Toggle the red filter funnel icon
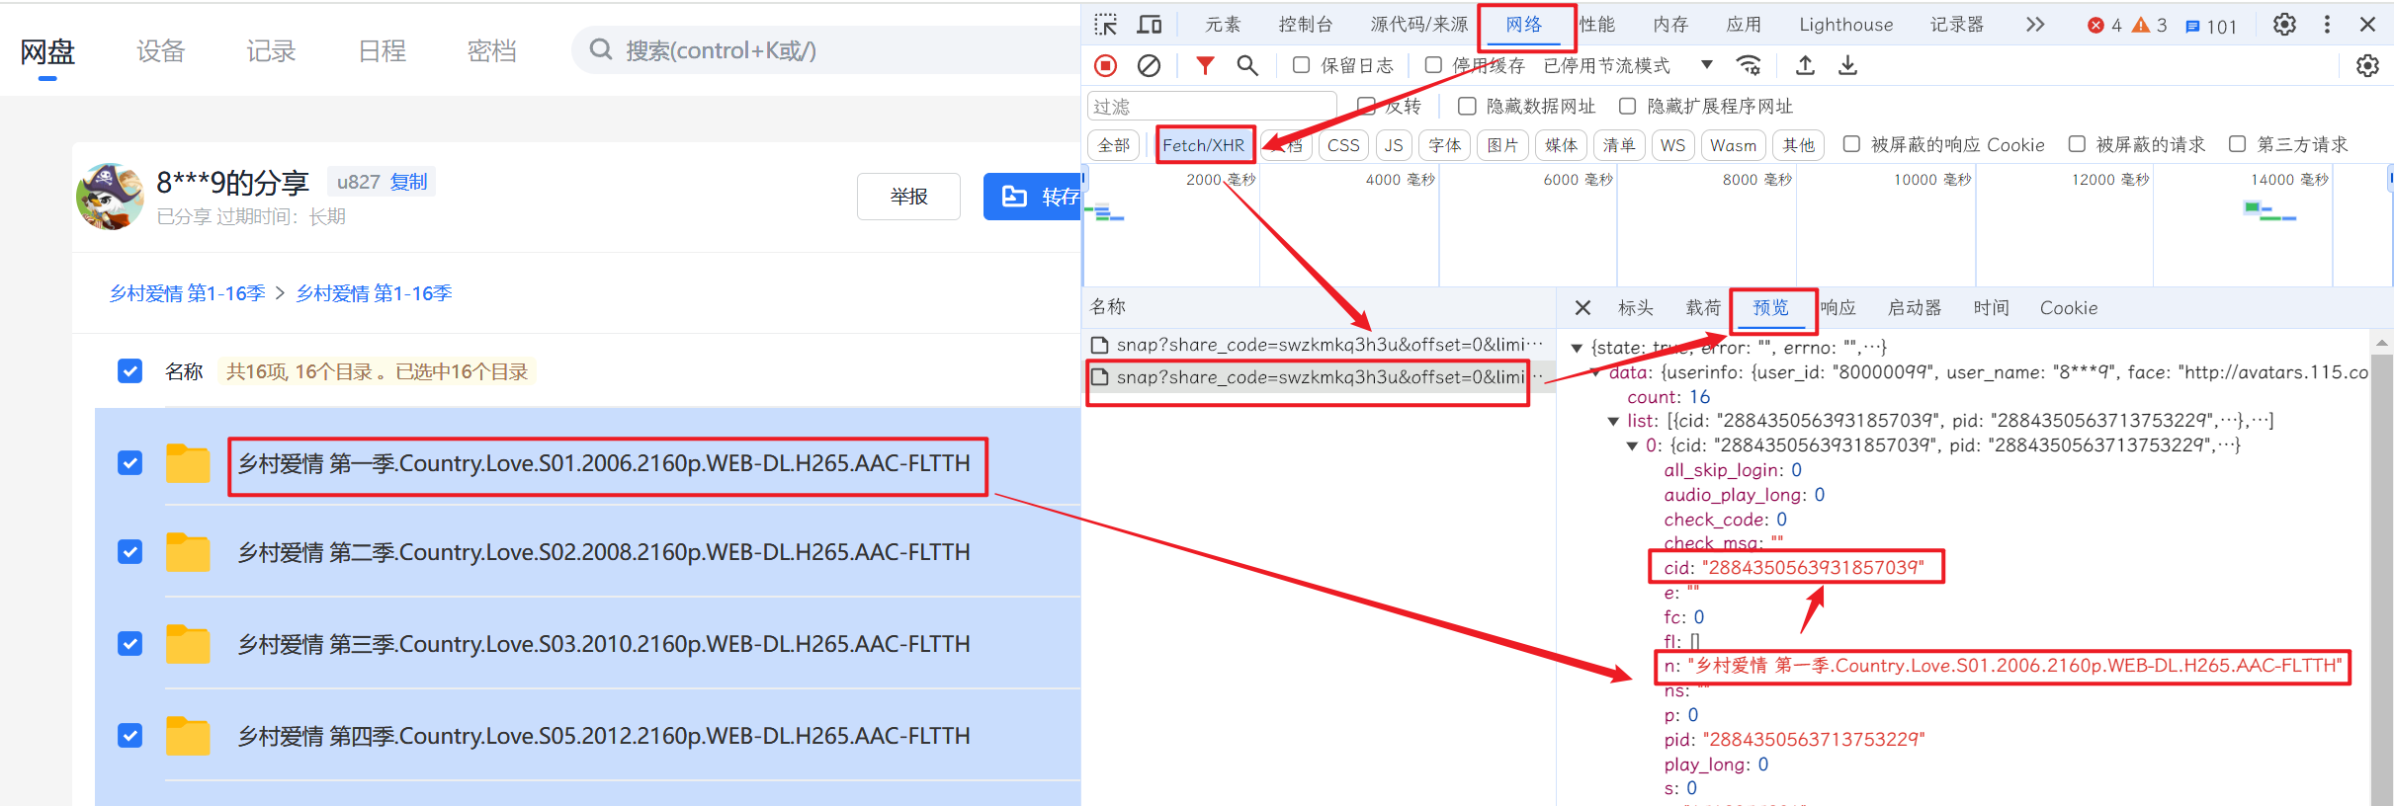This screenshot has width=2394, height=806. (1205, 66)
